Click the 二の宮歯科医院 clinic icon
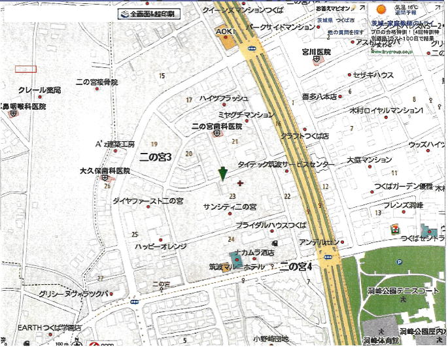This screenshot has height=347, width=448. (x=216, y=133)
